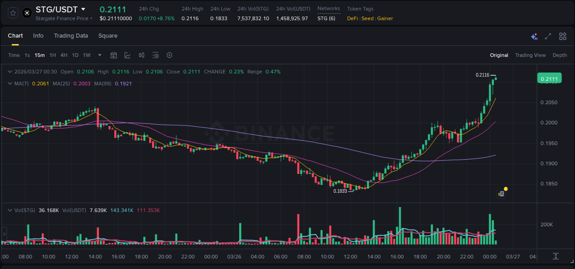
Task: Click the Binance coin logo beside STG/USDT
Action: tap(27, 13)
